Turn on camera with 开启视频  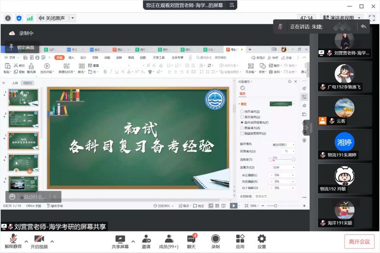39,242
